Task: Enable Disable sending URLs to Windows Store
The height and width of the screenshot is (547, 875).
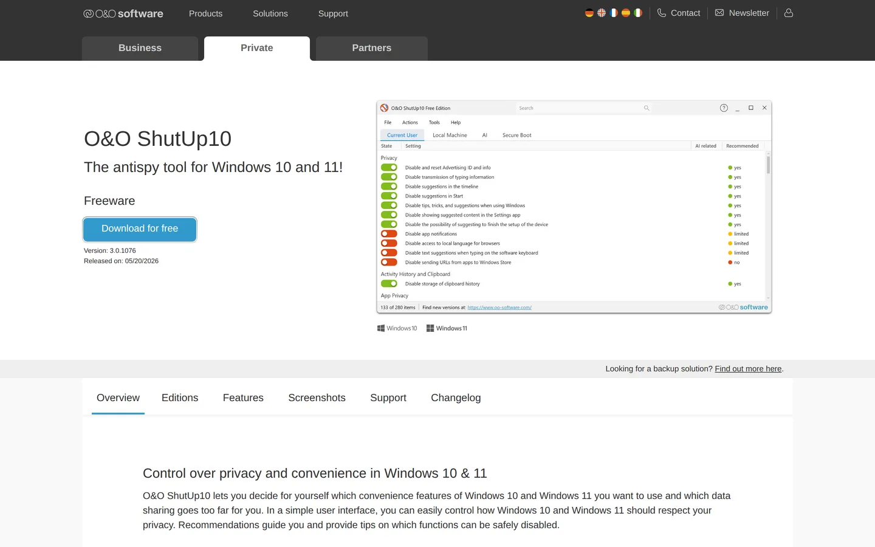Action: [389, 263]
